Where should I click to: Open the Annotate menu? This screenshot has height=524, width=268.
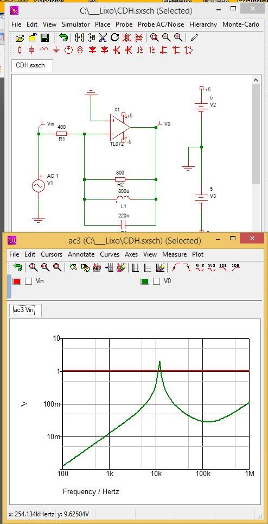tap(81, 254)
